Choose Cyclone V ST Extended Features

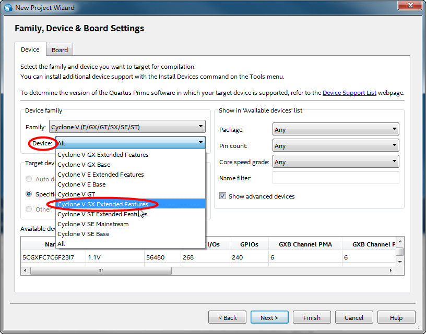131,214
